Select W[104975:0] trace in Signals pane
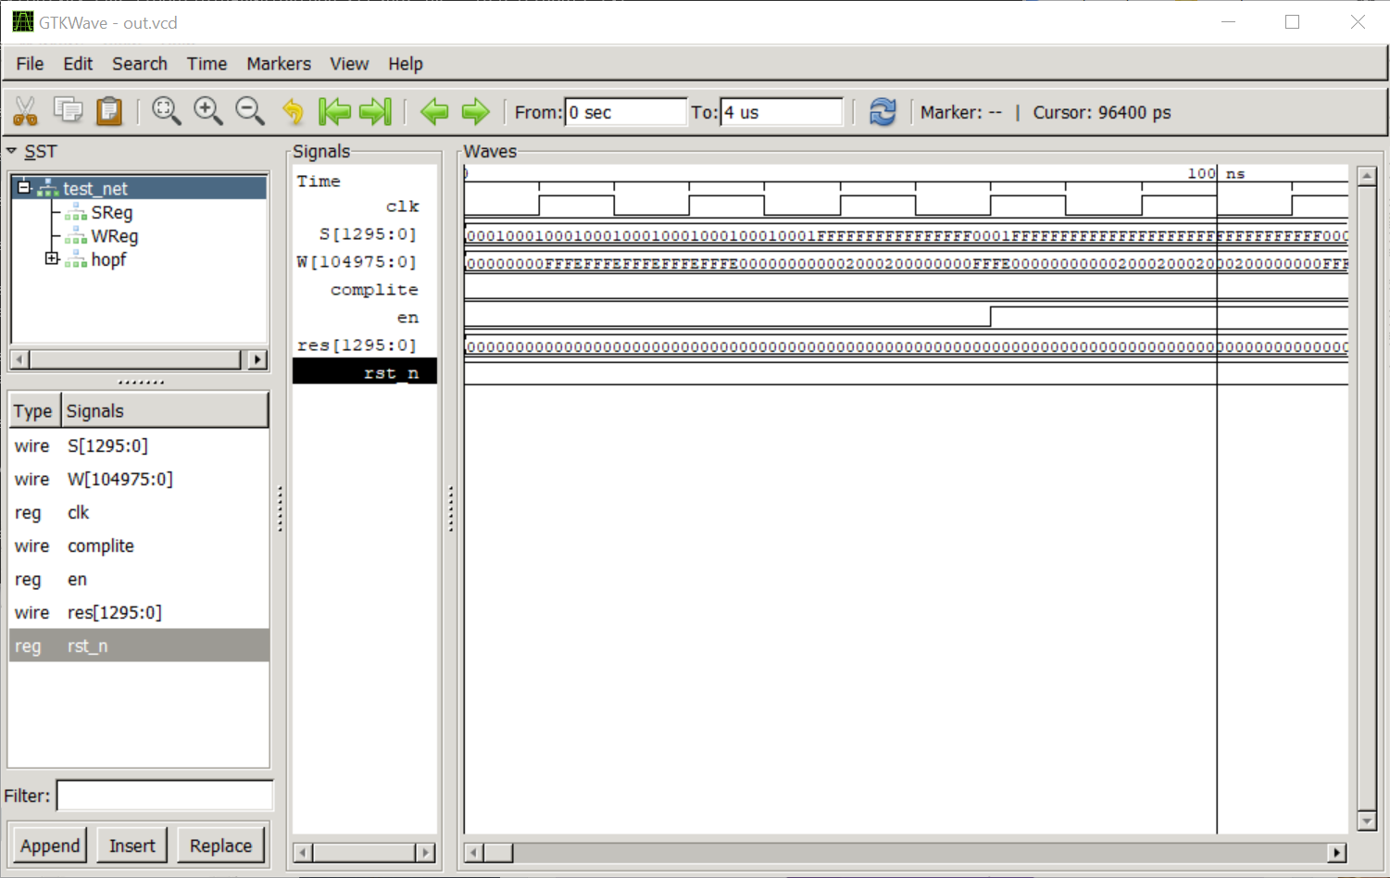Viewport: 1390px width, 878px height. pos(357,261)
